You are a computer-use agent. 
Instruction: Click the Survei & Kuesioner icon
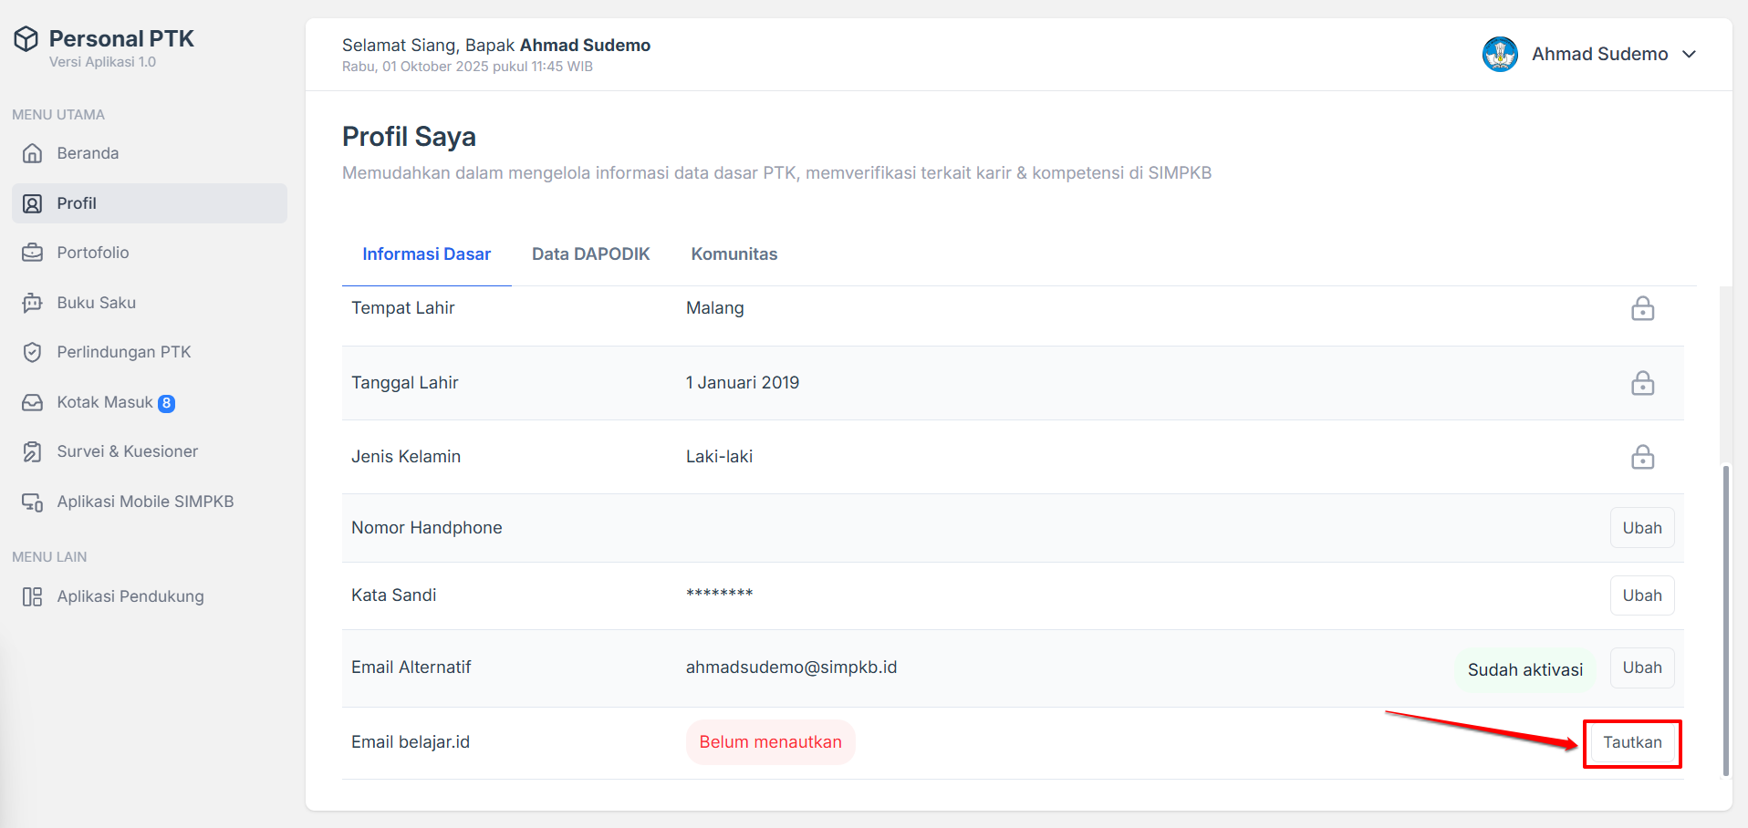33,451
